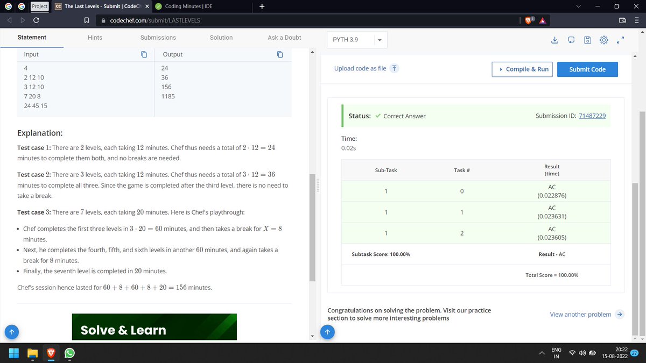
Task: Go forward in browser history
Action: pos(23,20)
